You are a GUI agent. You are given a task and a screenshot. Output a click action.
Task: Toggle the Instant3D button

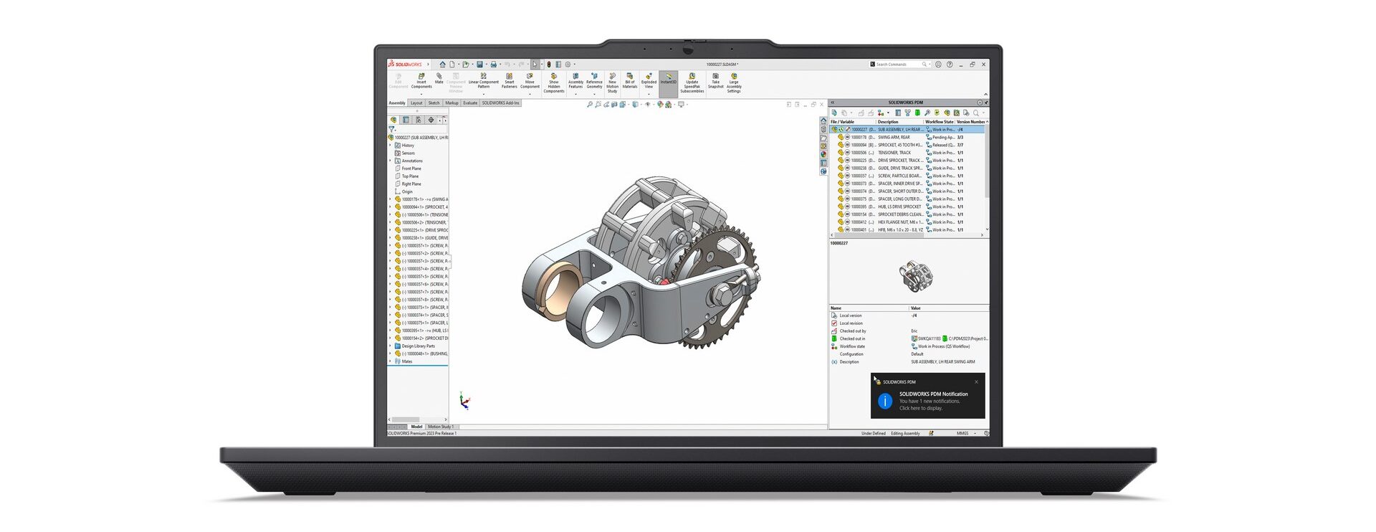[x=668, y=78]
